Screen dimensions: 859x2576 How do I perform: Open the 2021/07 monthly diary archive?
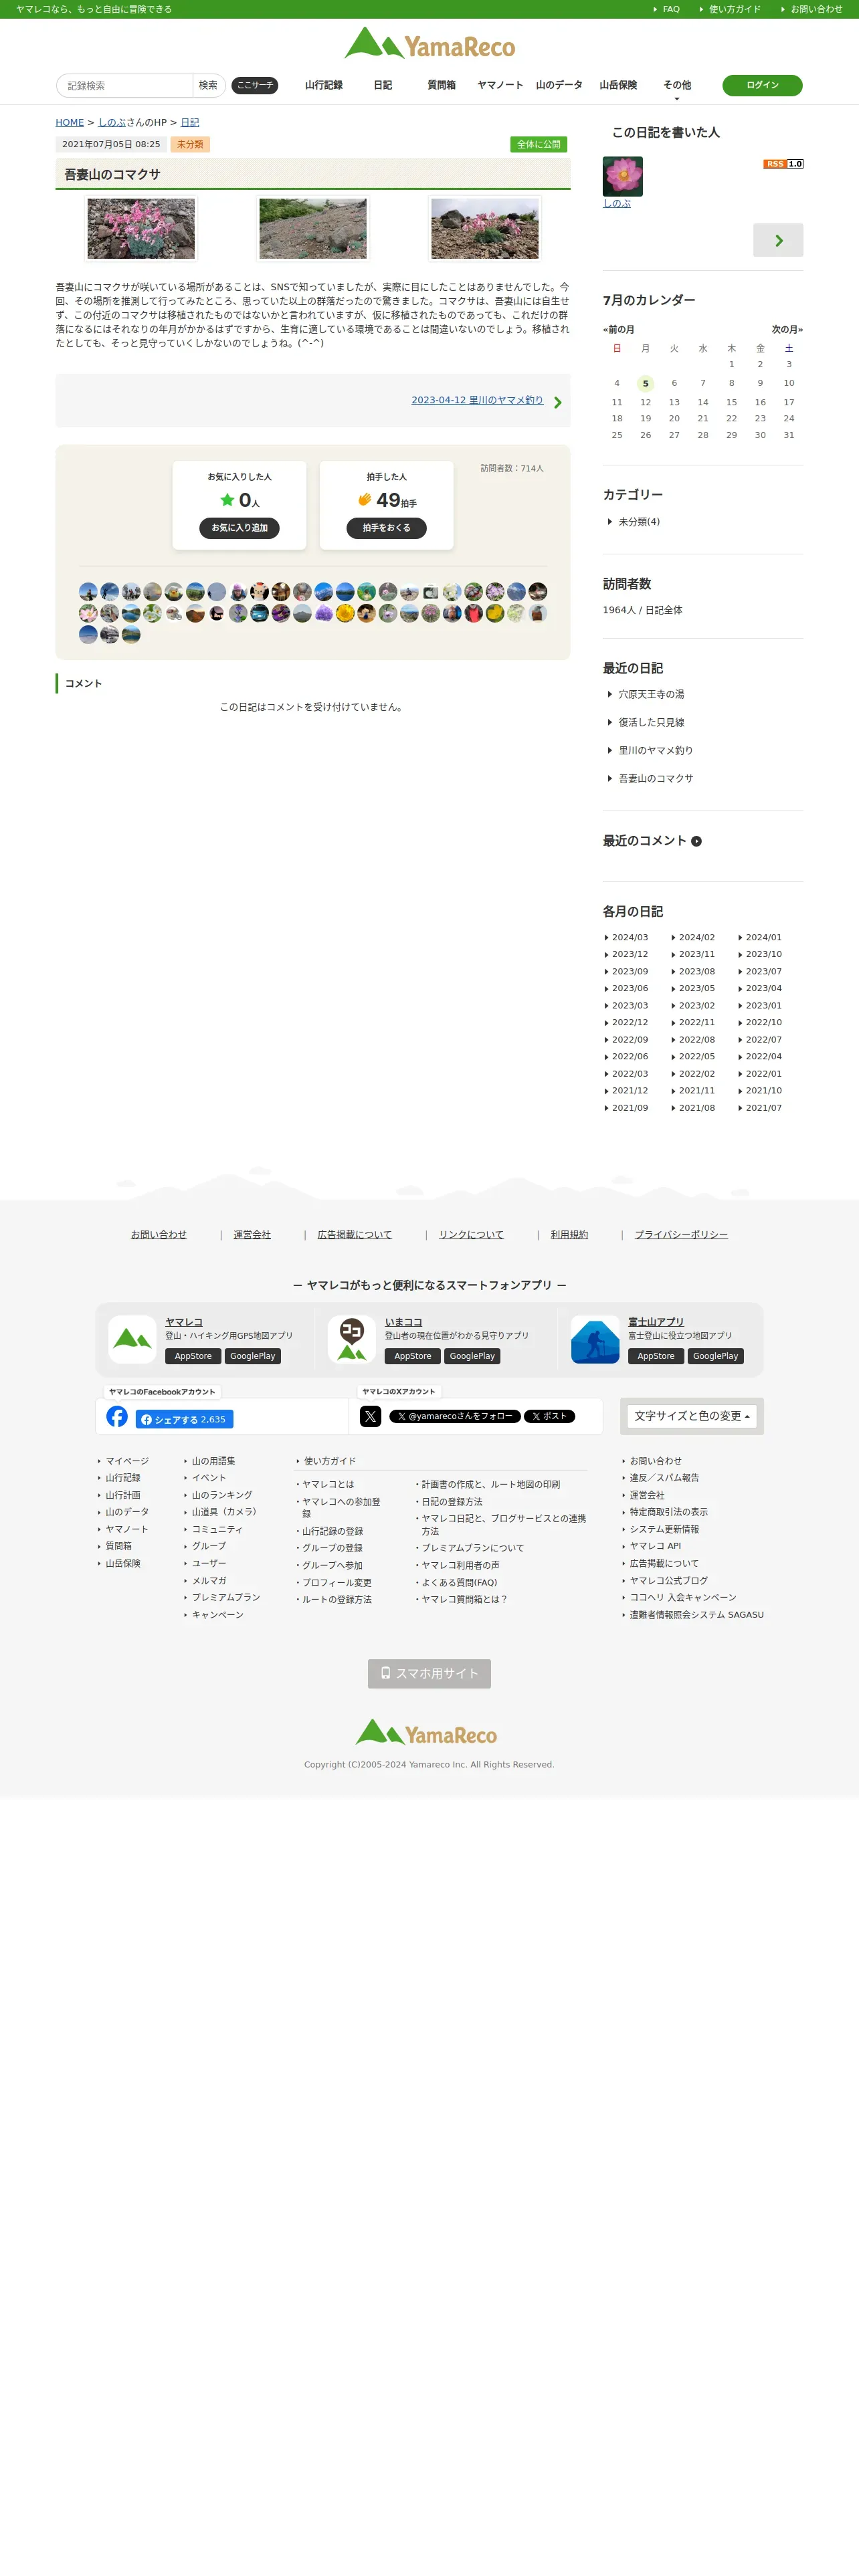(763, 1108)
